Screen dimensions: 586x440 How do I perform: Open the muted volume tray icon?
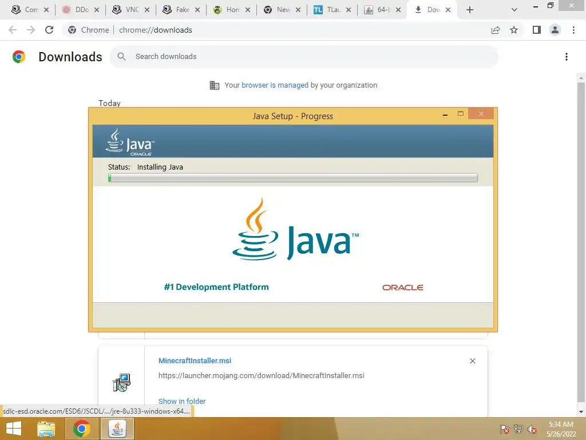tap(532, 429)
